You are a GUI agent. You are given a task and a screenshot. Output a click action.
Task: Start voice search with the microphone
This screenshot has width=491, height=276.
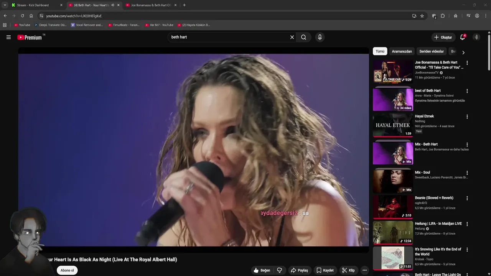pos(320,37)
